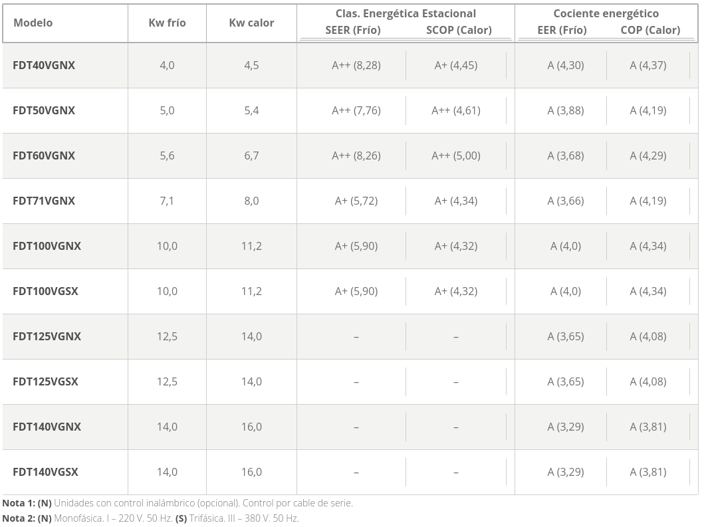Screen dimensions: 704x527
Task: Select the FDT40VGNX model row
Action: point(350,66)
